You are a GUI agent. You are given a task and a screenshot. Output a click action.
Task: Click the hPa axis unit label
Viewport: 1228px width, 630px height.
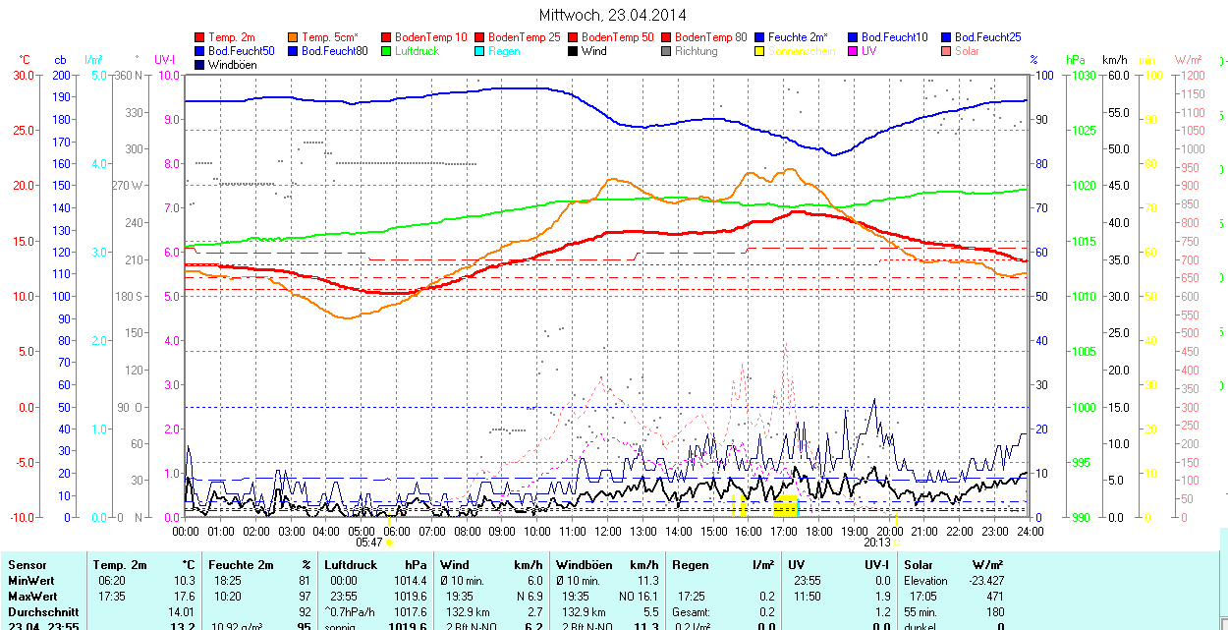(x=1076, y=60)
